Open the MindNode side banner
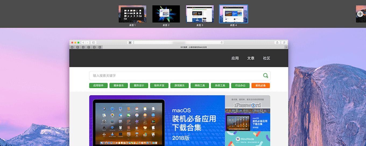 pyautogui.click(x=248, y=138)
